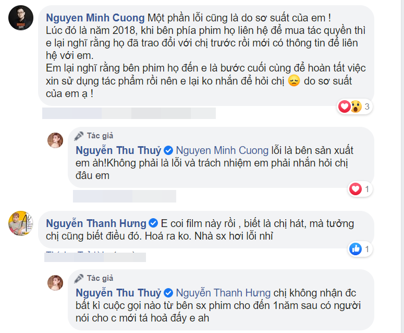This screenshot has height=333, width=404.
Task: Click heart reaction on "lỗi là bên sản xuất" reply
Action: [356, 189]
